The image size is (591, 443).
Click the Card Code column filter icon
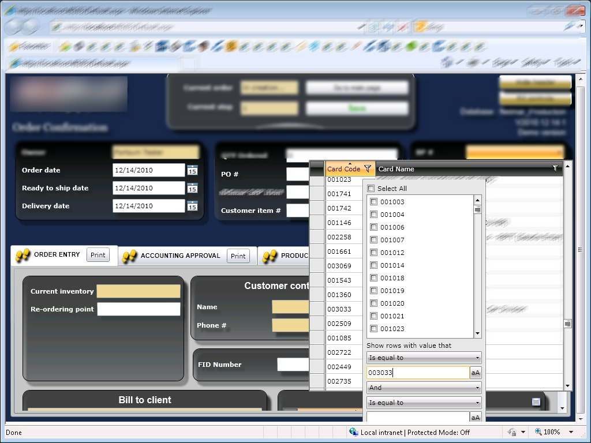tap(368, 169)
